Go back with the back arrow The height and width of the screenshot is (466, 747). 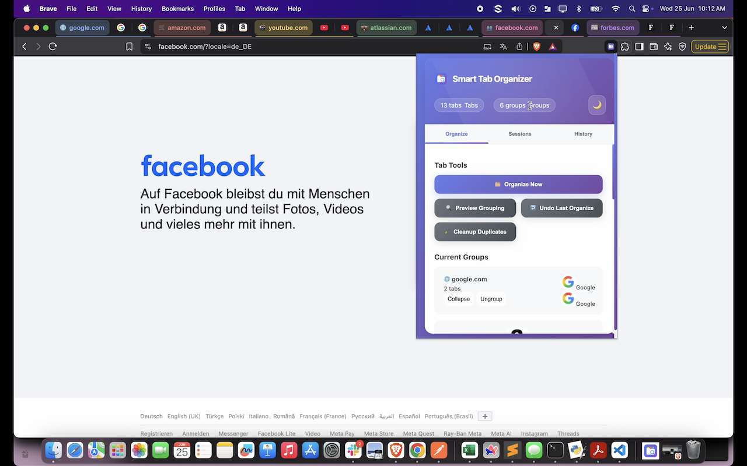click(25, 47)
